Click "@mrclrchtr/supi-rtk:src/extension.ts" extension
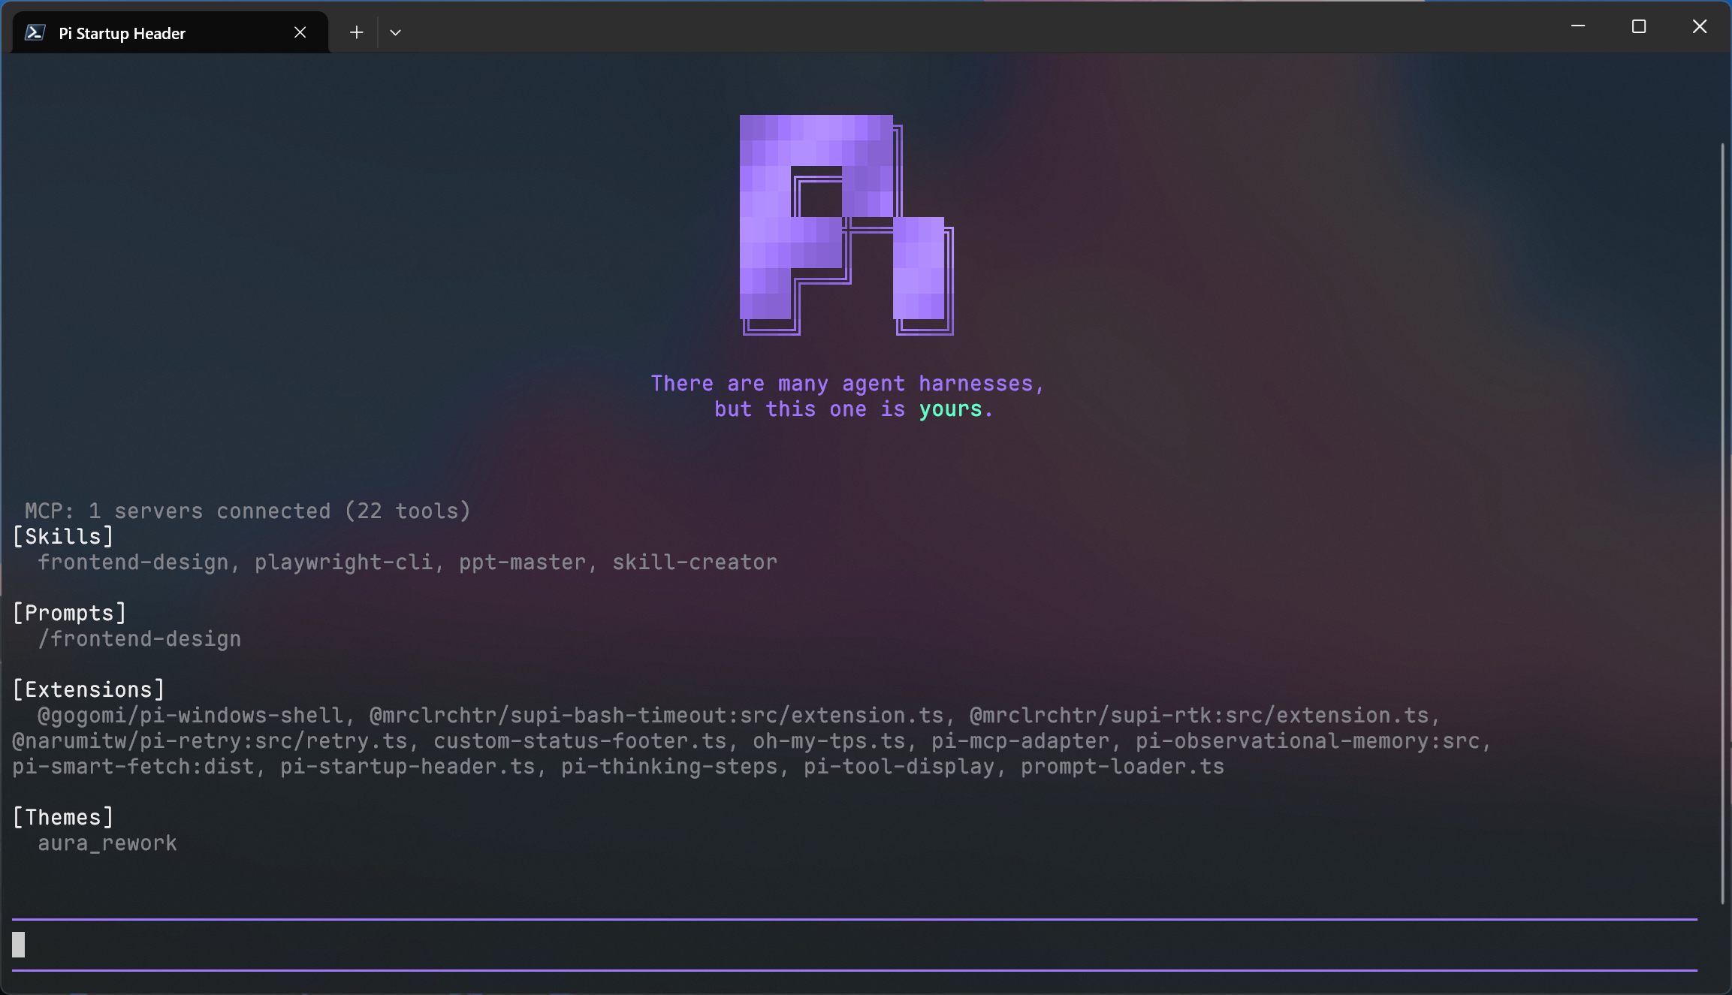 click(1199, 715)
